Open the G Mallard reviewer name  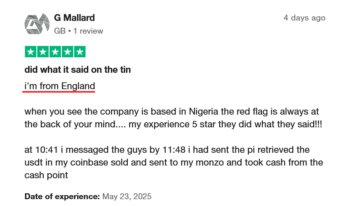[75, 18]
